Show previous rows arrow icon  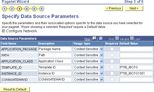pos(117,38)
